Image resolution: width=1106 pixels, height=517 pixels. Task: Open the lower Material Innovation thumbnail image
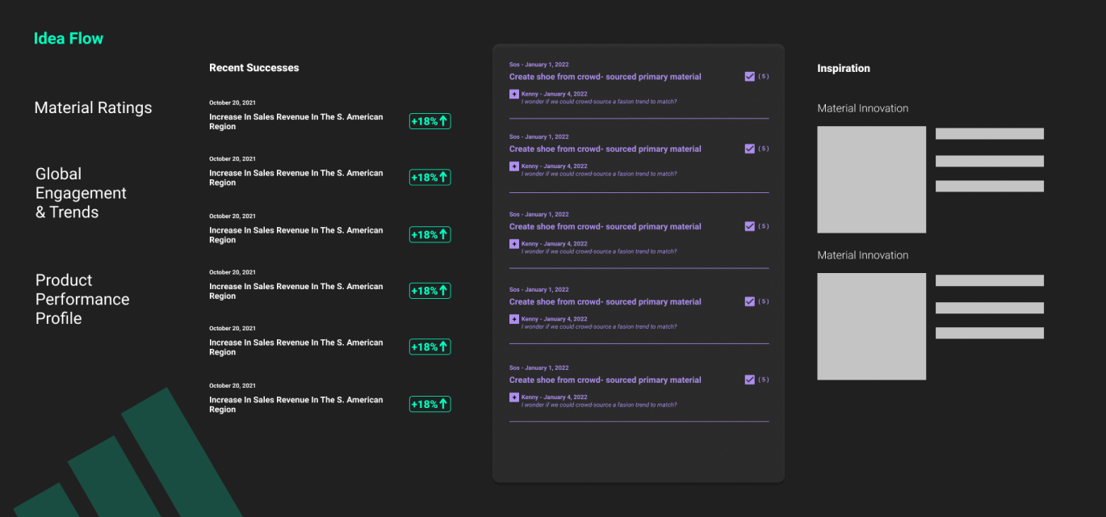pos(872,326)
